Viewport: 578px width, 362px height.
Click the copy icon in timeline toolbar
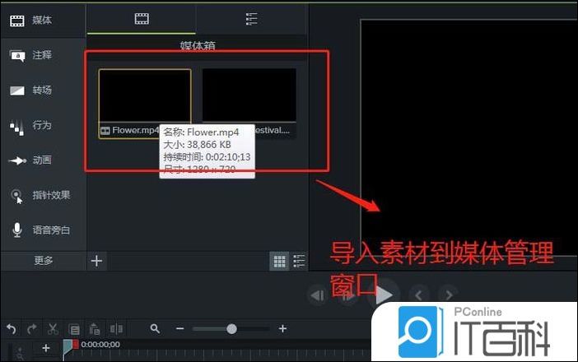coord(74,329)
